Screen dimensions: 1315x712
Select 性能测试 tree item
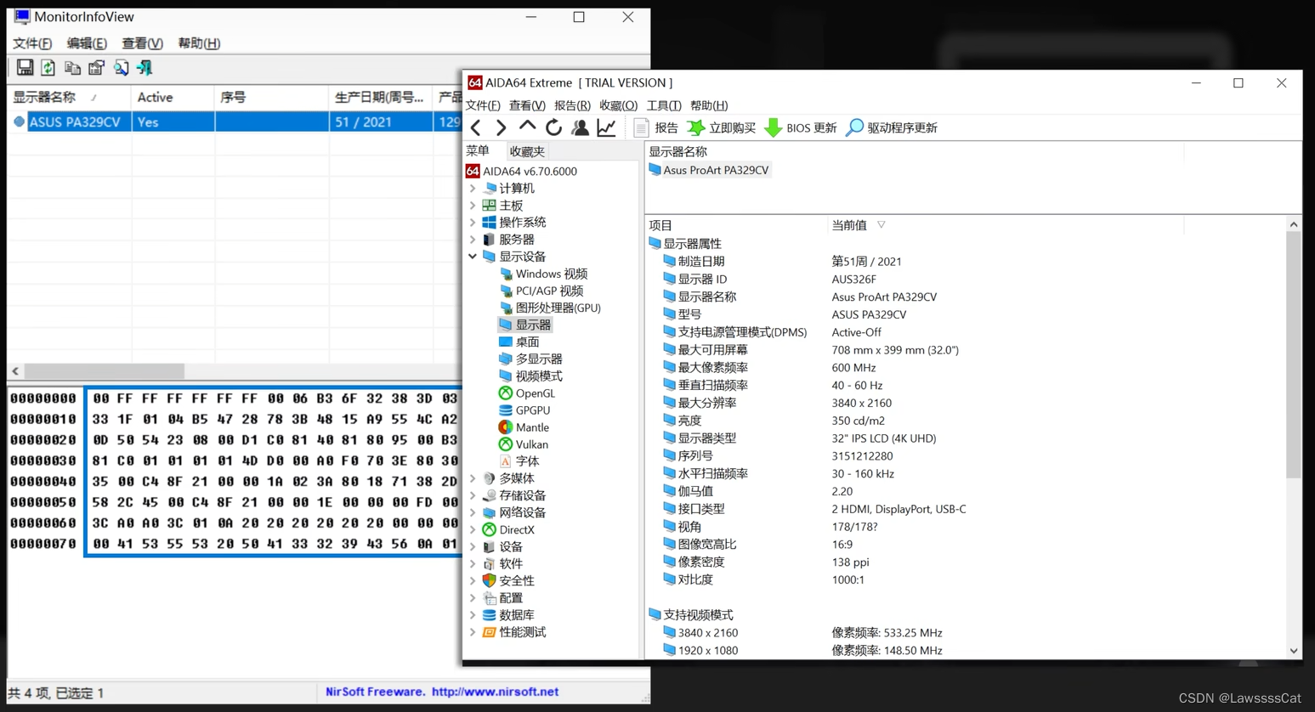point(514,632)
